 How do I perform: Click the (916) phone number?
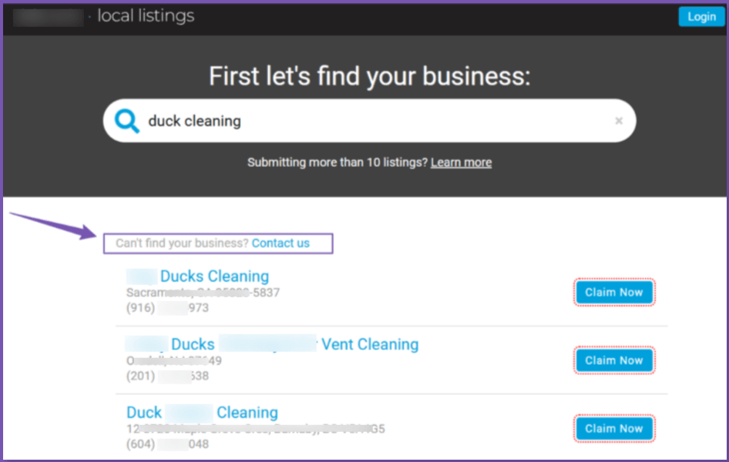[167, 308]
